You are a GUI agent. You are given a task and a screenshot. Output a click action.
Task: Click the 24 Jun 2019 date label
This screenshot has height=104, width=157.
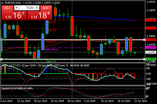[x=57, y=101]
